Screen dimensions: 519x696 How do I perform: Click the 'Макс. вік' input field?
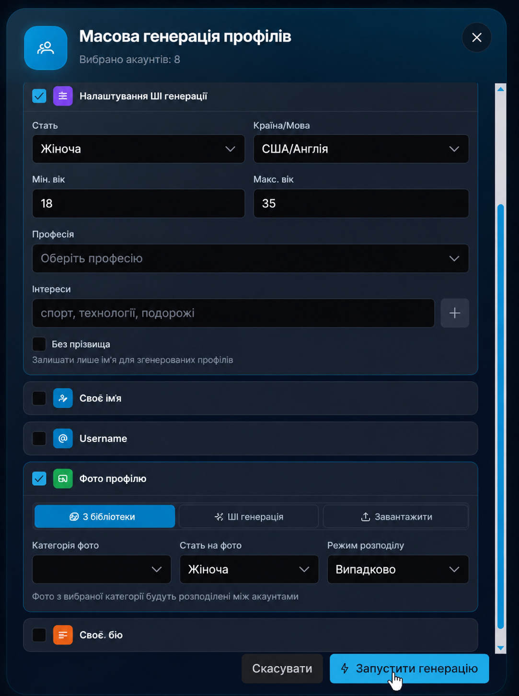[x=361, y=203]
